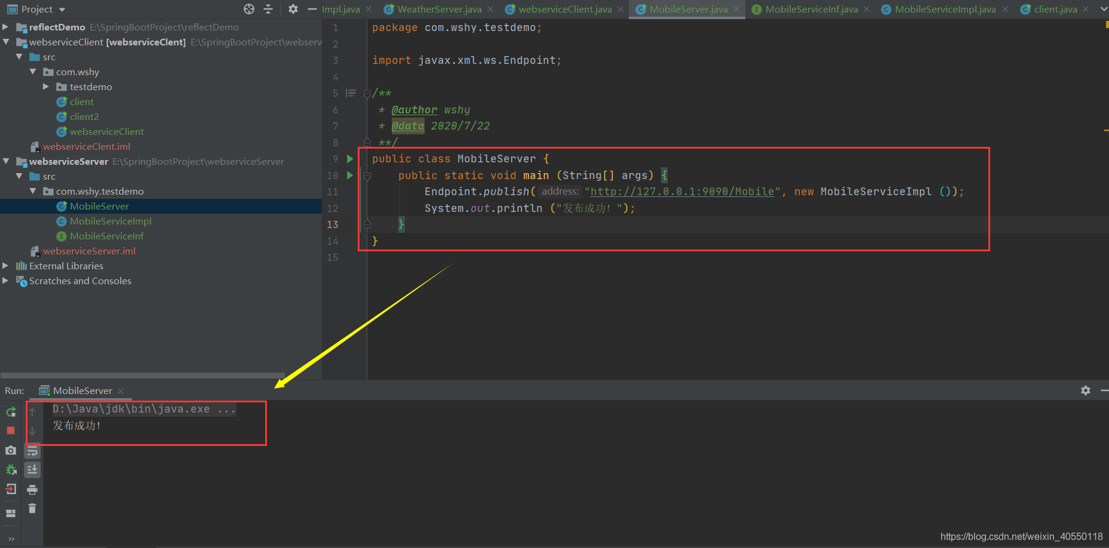Screen dimensions: 1109x548
Task: Toggle Scroll to End in the console
Action: 32,470
